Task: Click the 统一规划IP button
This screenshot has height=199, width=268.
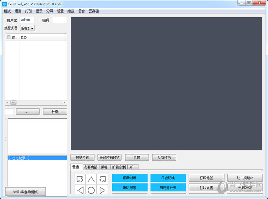Action: coord(245,178)
